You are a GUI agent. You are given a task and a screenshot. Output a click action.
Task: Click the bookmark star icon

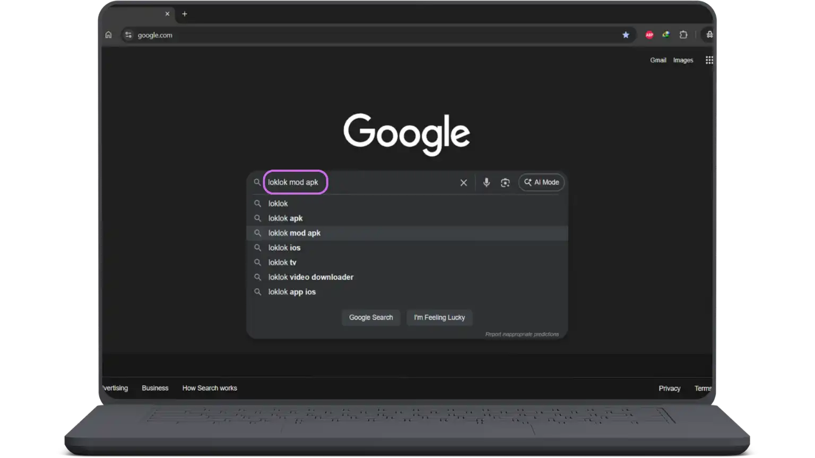click(626, 35)
